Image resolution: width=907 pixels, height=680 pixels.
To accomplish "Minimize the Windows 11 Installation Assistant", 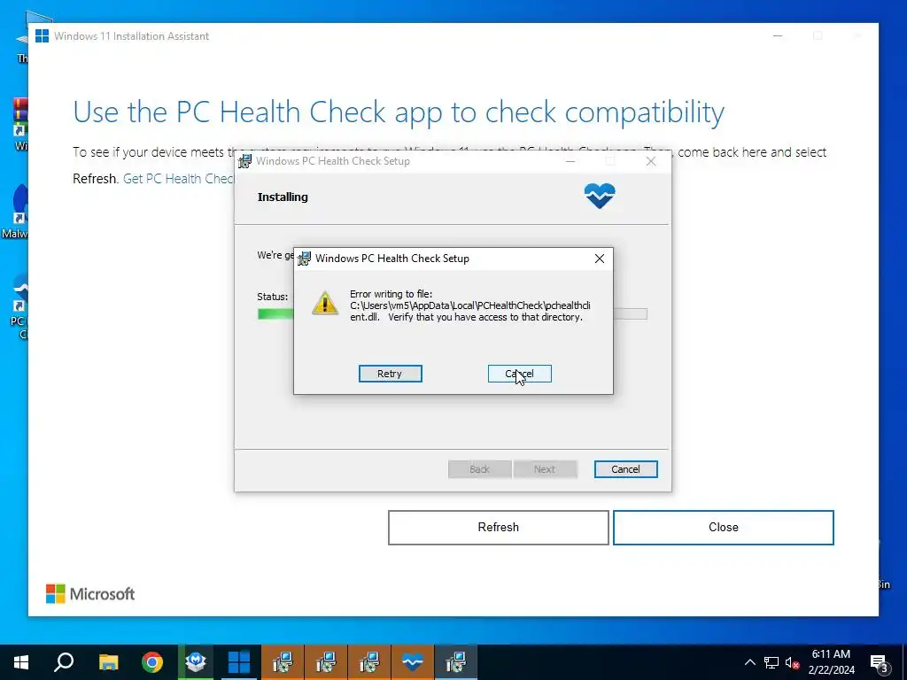I will click(x=778, y=35).
